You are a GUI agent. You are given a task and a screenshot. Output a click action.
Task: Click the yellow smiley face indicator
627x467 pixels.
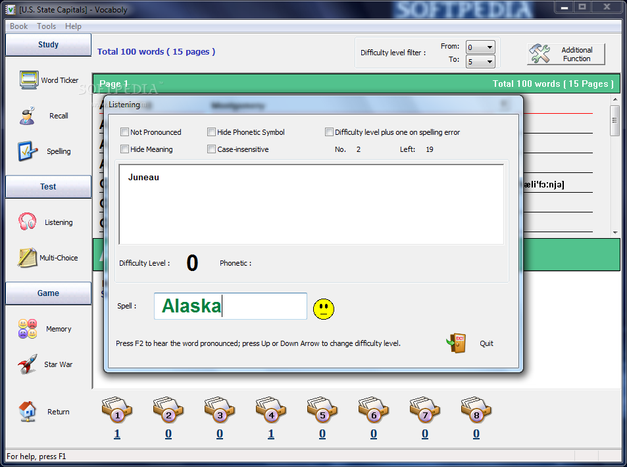click(324, 308)
